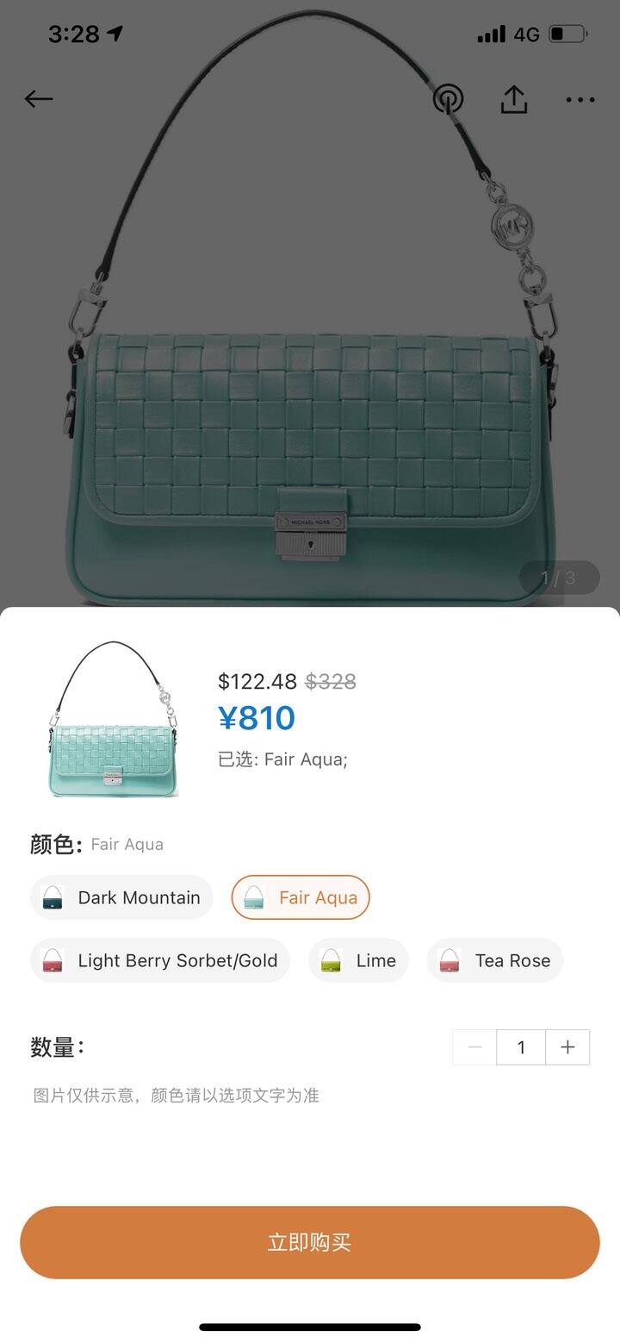Tap the share upload icon
Screen dimensions: 620x1343
[x=513, y=99]
